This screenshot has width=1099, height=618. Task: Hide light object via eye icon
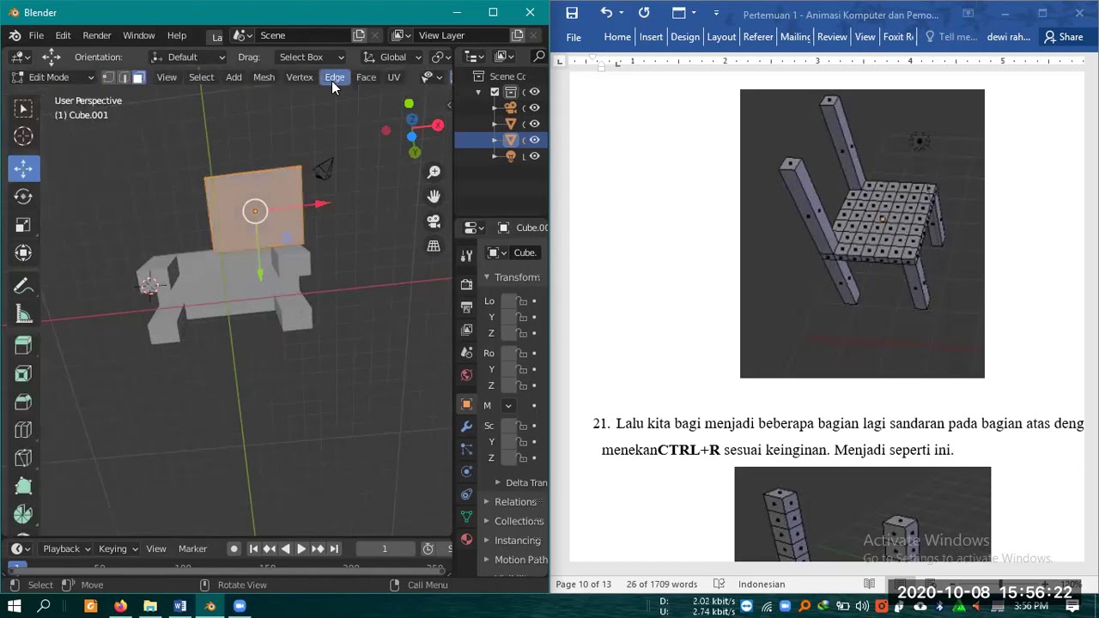coord(534,156)
